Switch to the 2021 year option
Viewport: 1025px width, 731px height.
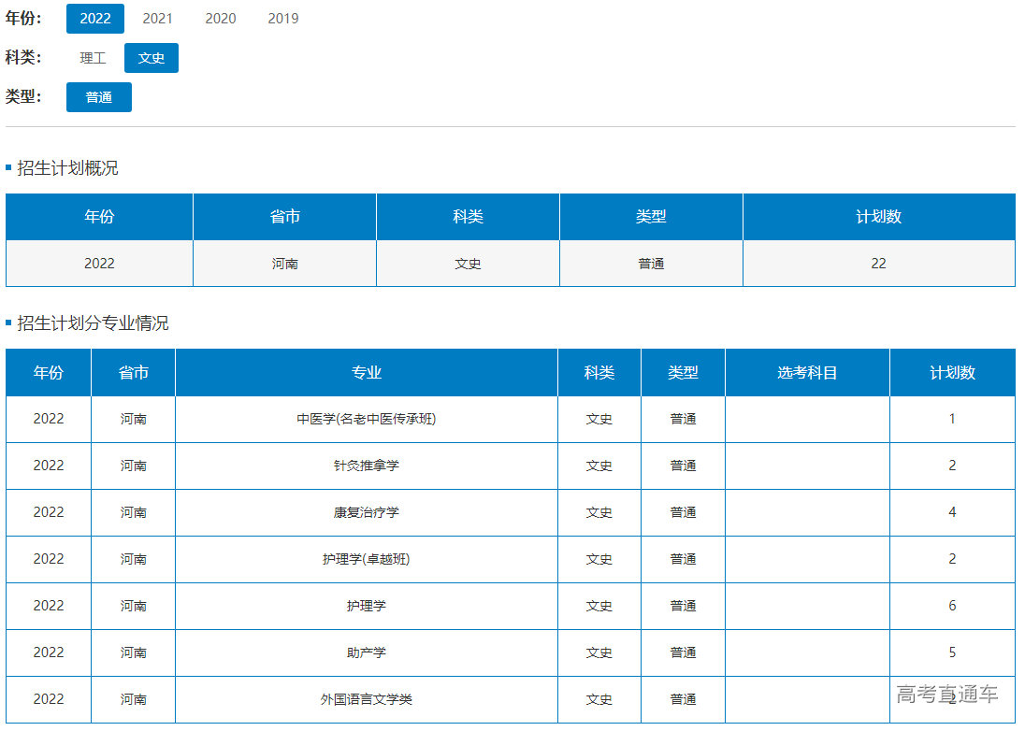[x=157, y=19]
